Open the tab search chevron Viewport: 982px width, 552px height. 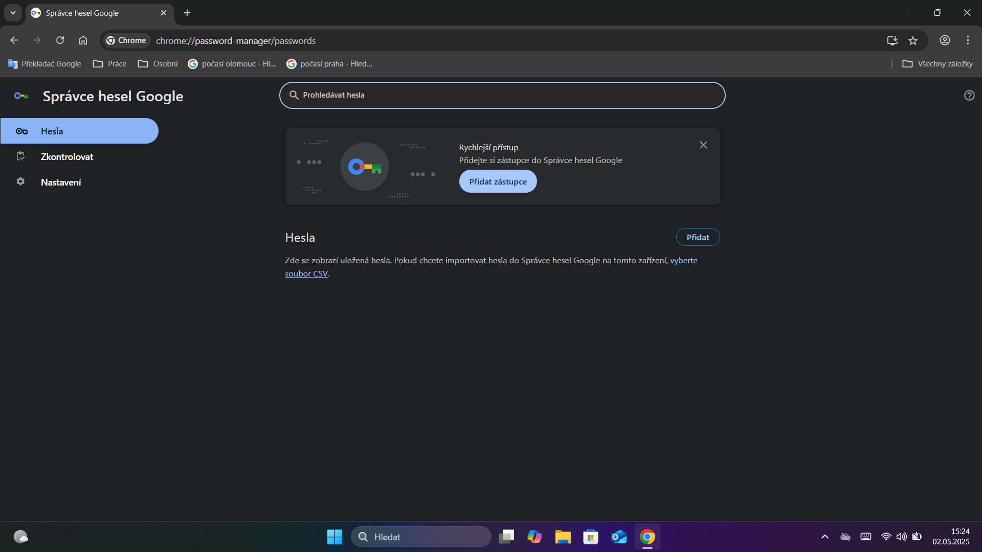[x=13, y=13]
